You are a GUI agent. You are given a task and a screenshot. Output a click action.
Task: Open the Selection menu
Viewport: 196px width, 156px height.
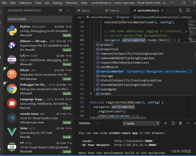[x=25, y=3]
